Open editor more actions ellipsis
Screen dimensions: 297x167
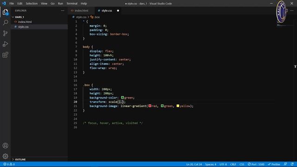(292, 11)
